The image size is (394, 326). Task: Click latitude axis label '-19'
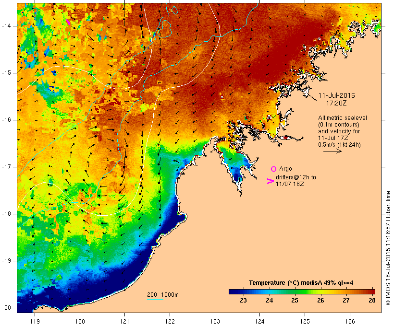(x=6, y=261)
